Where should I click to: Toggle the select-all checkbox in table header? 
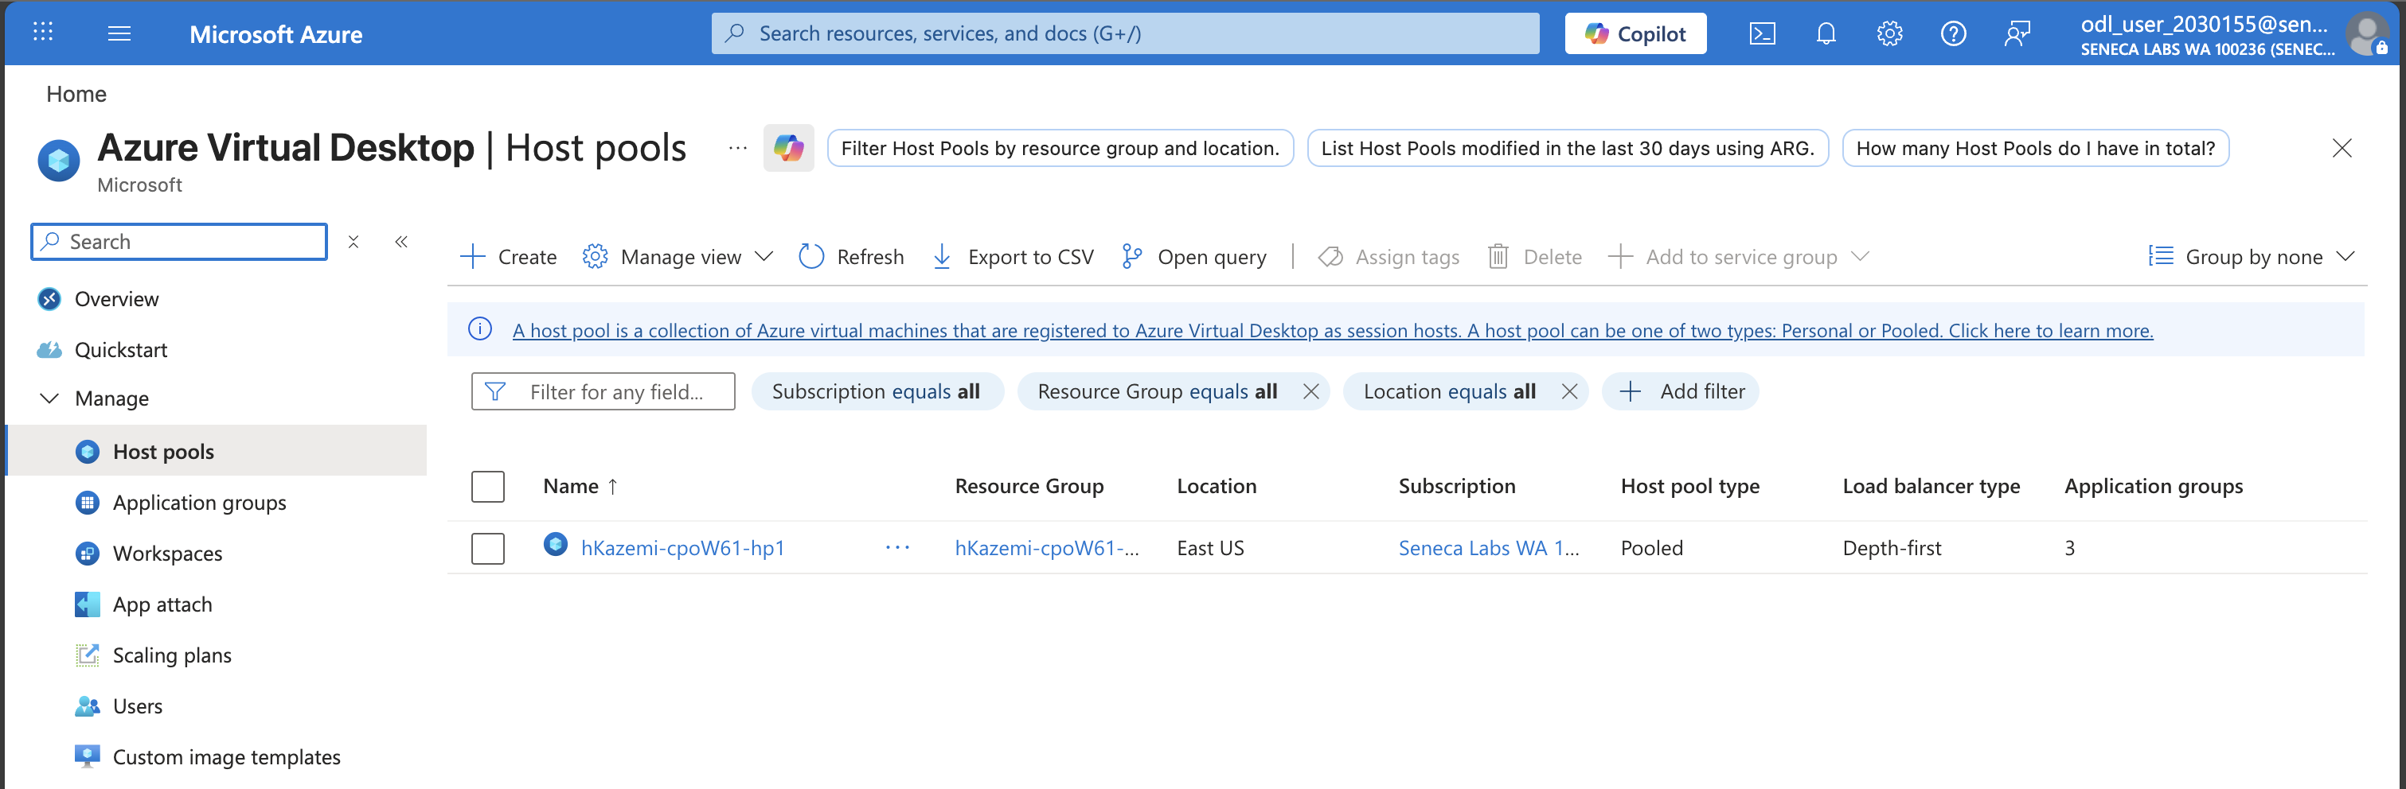[x=487, y=486]
